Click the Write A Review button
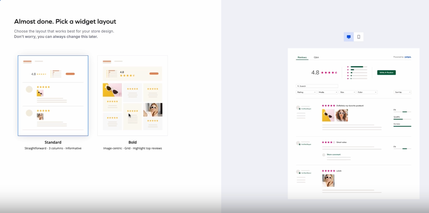 [386, 73]
